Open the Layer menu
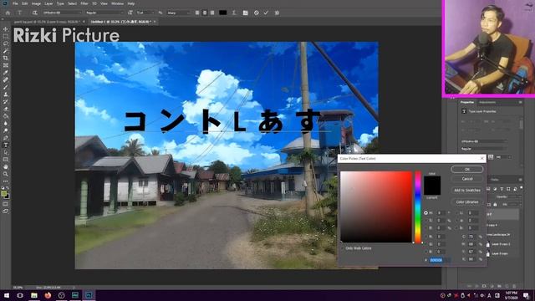 coord(48,3)
